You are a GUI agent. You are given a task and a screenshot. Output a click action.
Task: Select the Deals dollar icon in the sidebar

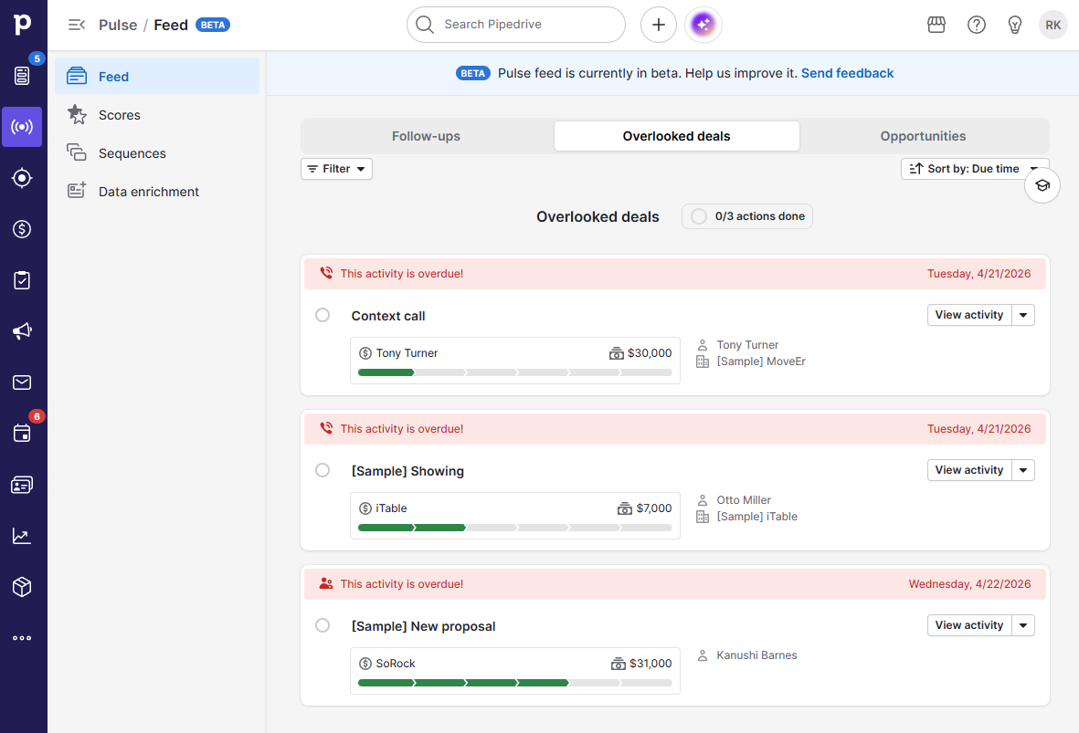(x=22, y=229)
